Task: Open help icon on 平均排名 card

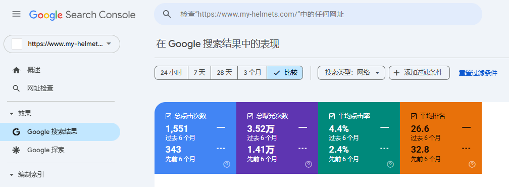Action: click(x=472, y=164)
